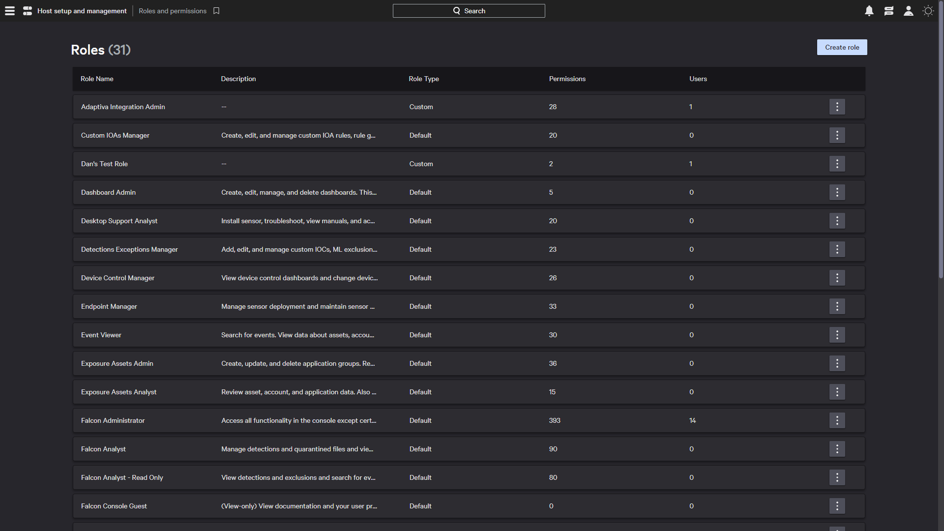Open three-dot menu for Endpoint Manager
Image resolution: width=944 pixels, height=531 pixels.
(x=837, y=306)
